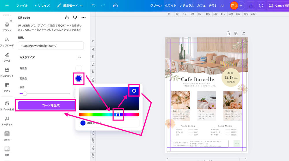The image size is (289, 161).
Task: Click the thumbs down icon for QR code
Action: pos(75,18)
